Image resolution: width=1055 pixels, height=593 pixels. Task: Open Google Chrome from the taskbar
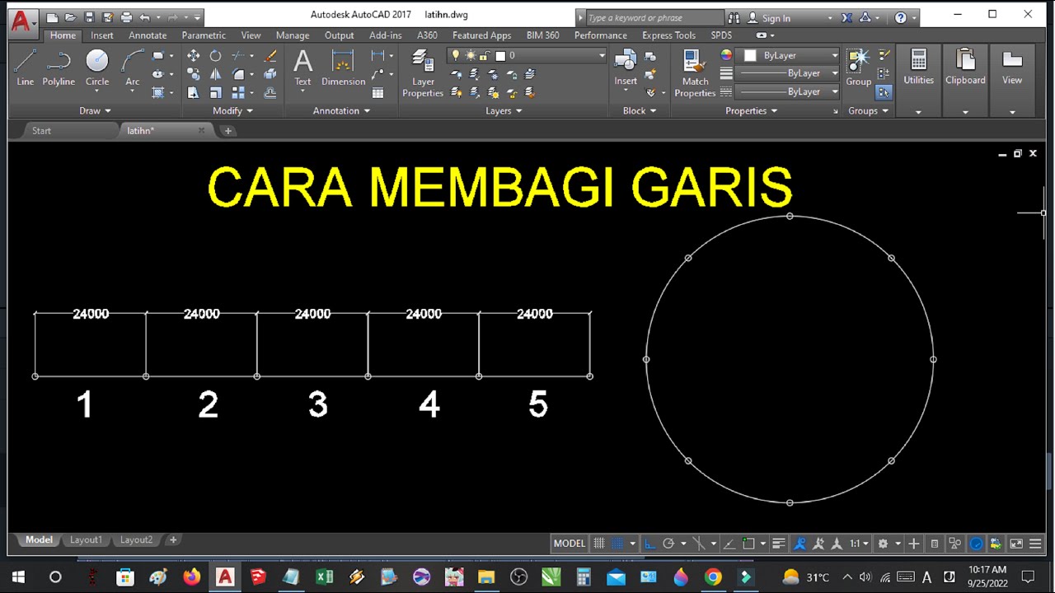(x=713, y=577)
